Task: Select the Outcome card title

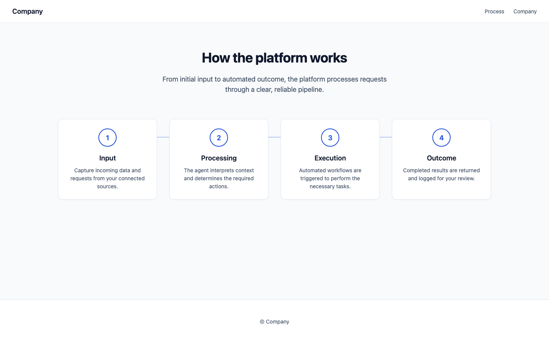Action: [441, 158]
